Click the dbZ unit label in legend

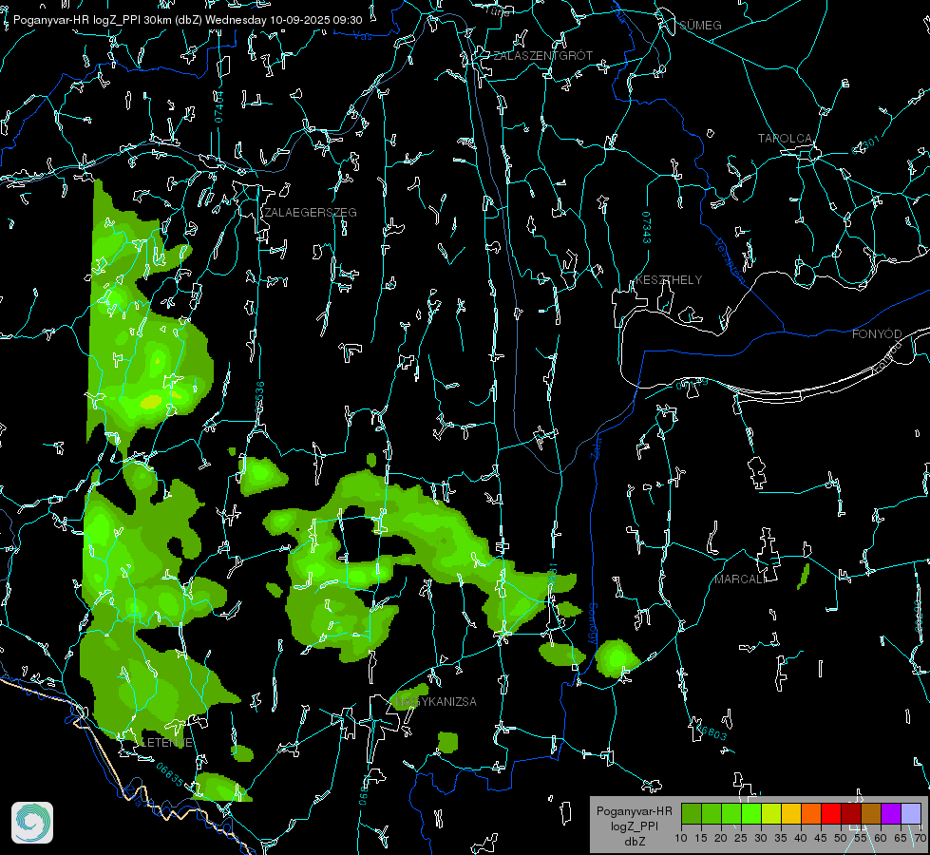click(634, 841)
